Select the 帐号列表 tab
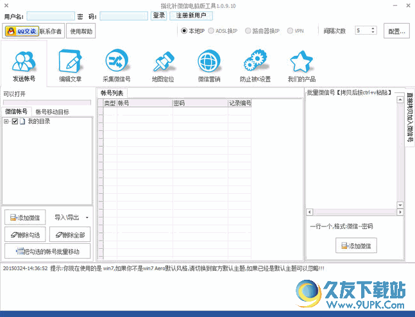 [112, 93]
